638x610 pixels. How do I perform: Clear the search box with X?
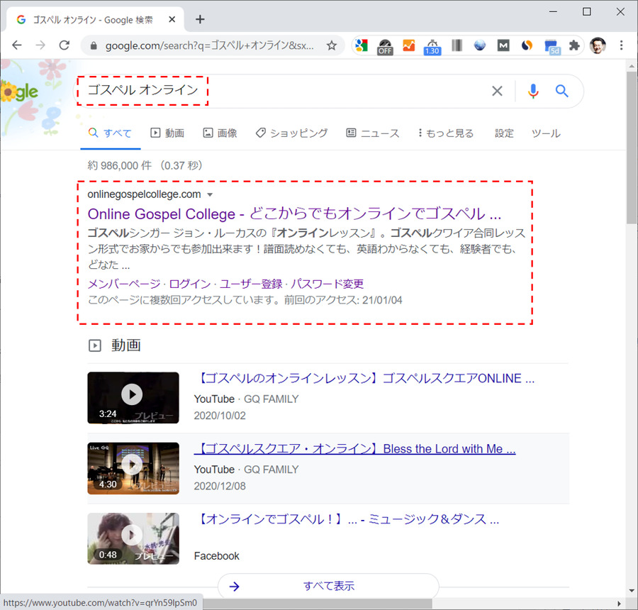(x=497, y=91)
